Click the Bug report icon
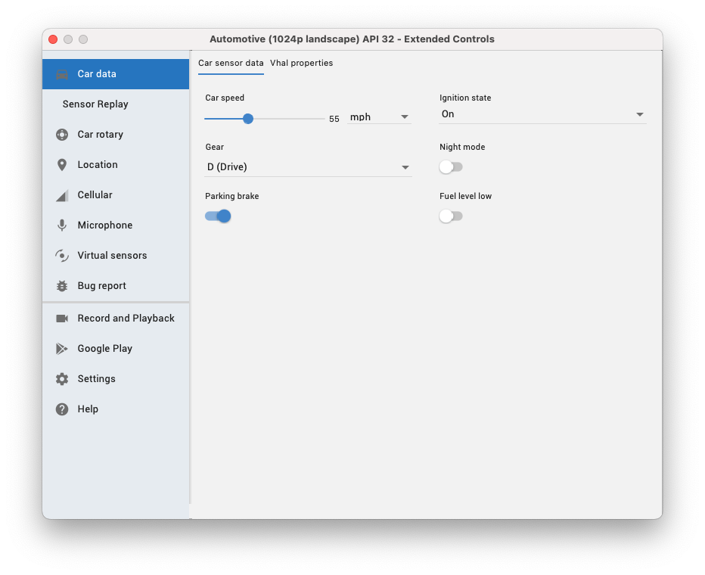Viewport: 705px width, 575px height. (62, 286)
